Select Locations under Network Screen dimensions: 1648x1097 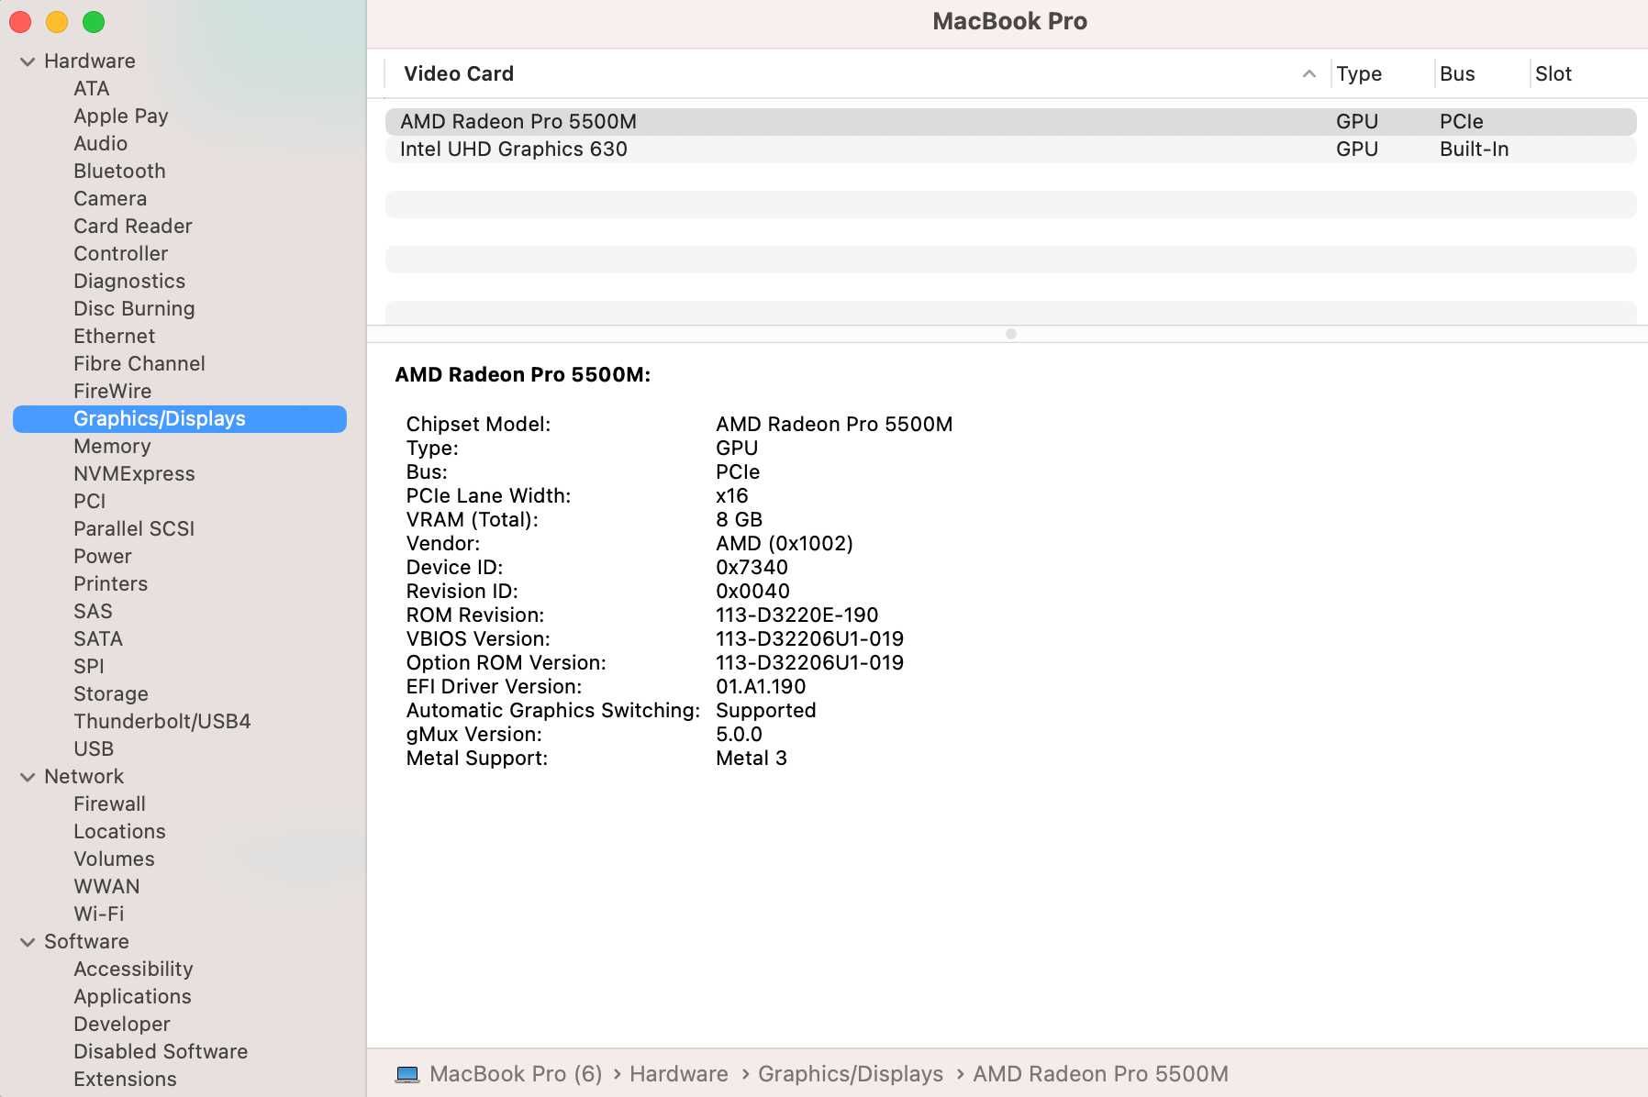coord(120,832)
